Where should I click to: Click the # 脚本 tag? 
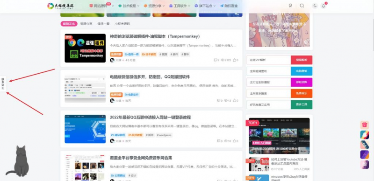tap(185, 54)
